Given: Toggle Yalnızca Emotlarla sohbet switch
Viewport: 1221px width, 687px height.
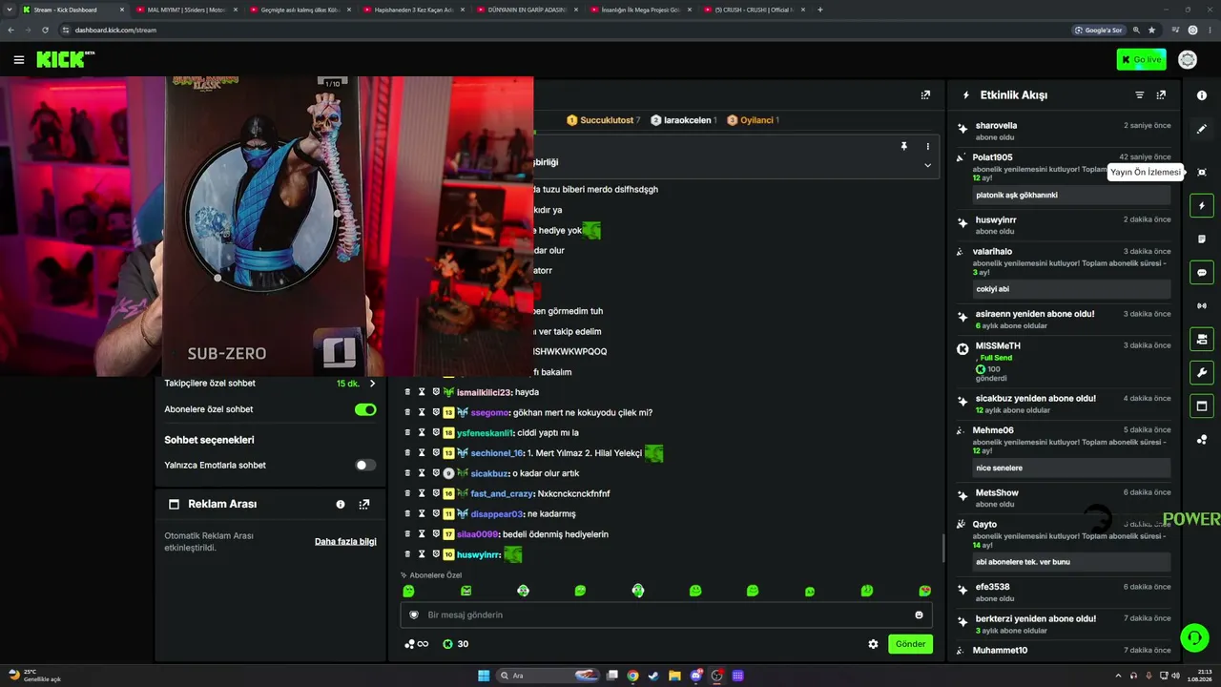Looking at the screenshot, I should pyautogui.click(x=365, y=466).
